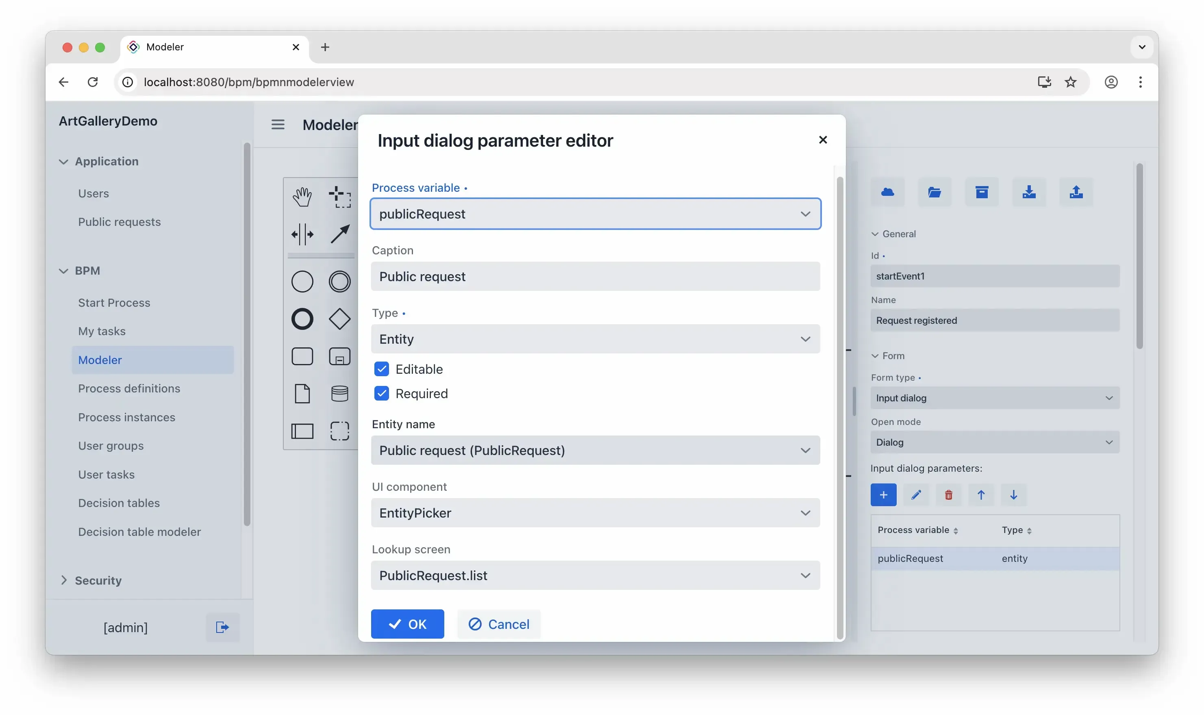The height and width of the screenshot is (715, 1204).
Task: Click the OK button
Action: pyautogui.click(x=407, y=624)
